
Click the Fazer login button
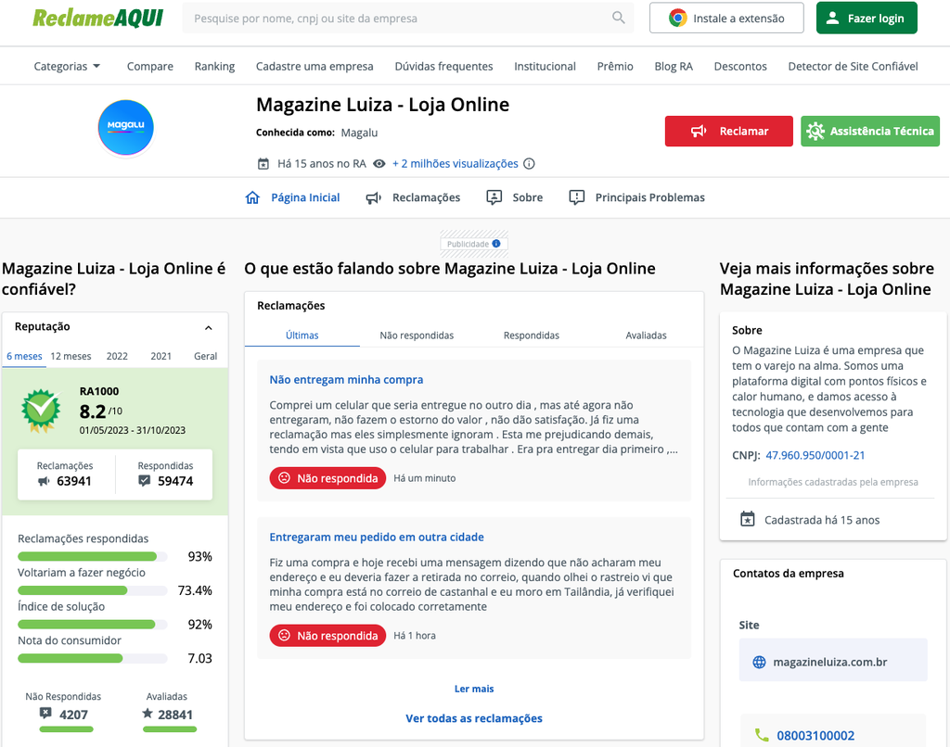(x=867, y=19)
